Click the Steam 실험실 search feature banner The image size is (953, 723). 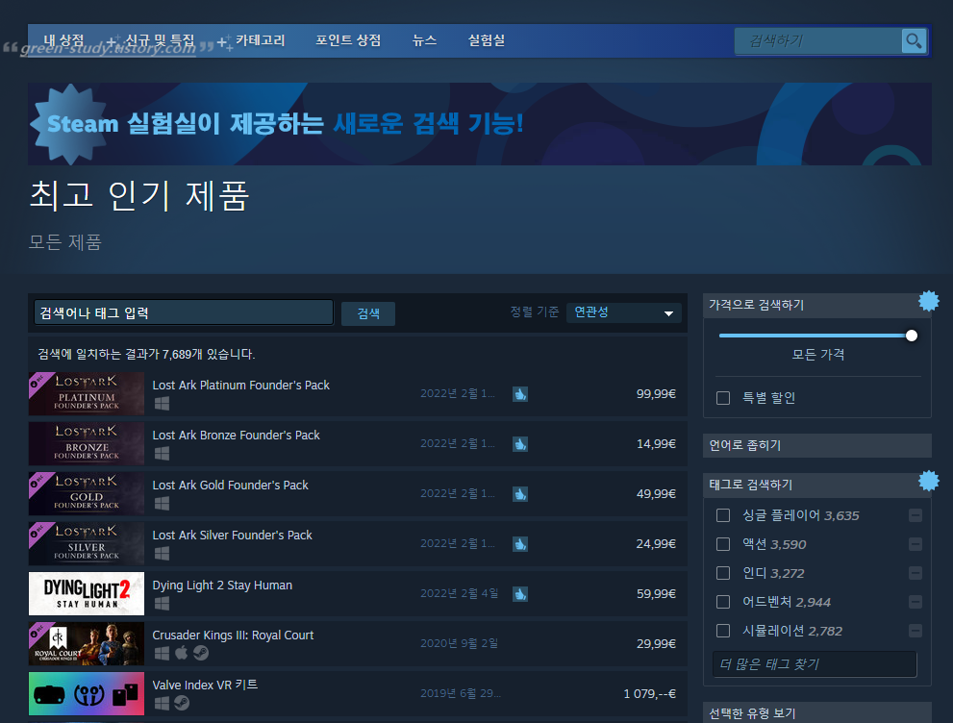pos(480,124)
